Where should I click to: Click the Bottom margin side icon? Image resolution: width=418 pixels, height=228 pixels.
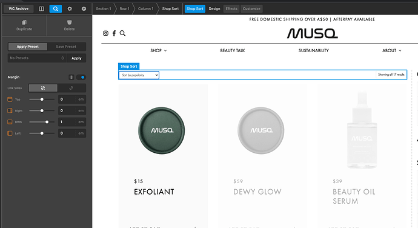point(10,122)
